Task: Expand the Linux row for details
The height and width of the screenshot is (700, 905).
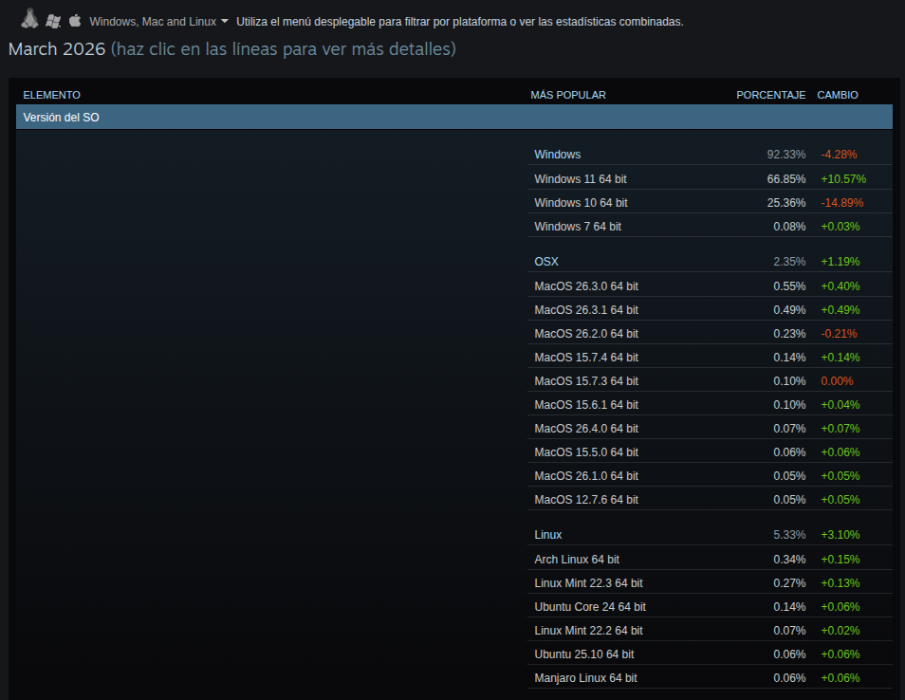Action: [x=547, y=534]
